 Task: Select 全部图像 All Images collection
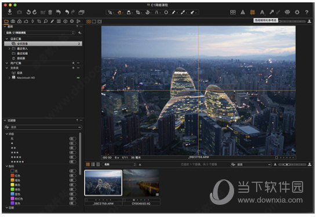[x=43, y=43]
